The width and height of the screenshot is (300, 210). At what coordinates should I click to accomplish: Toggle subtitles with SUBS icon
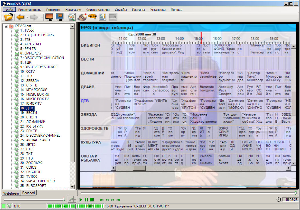coord(92,17)
